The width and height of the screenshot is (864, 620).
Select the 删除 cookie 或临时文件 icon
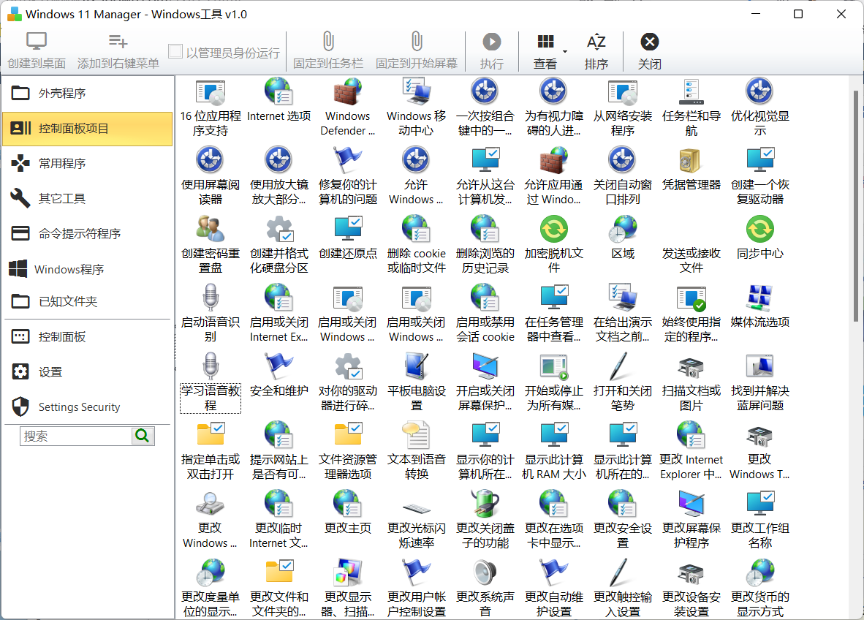tap(417, 230)
